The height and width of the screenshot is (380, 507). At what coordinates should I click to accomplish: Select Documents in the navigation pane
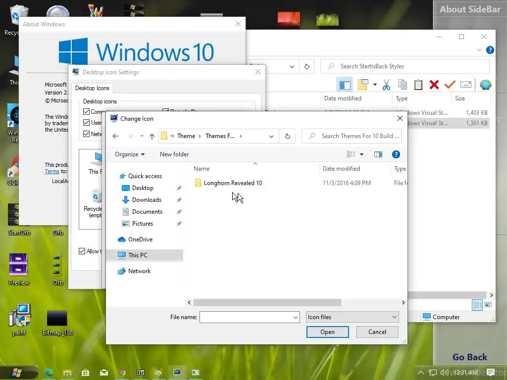[x=147, y=212]
